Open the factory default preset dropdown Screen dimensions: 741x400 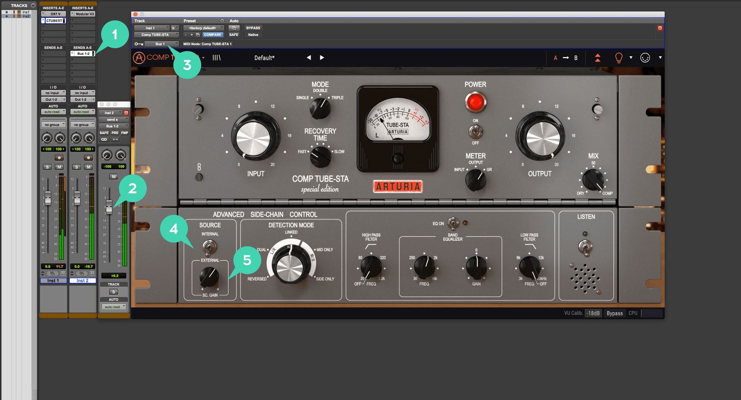point(204,28)
